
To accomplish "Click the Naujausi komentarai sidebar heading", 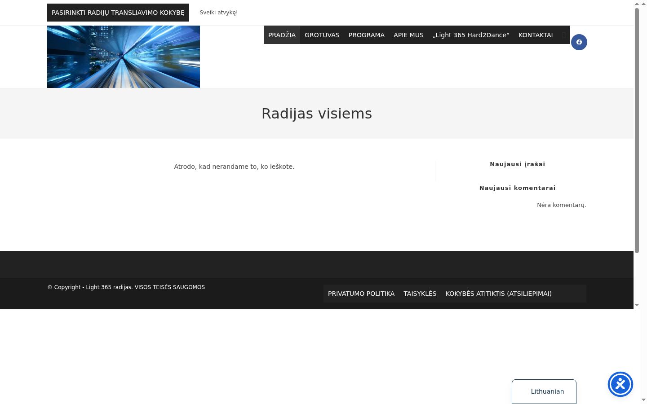I will pyautogui.click(x=518, y=188).
